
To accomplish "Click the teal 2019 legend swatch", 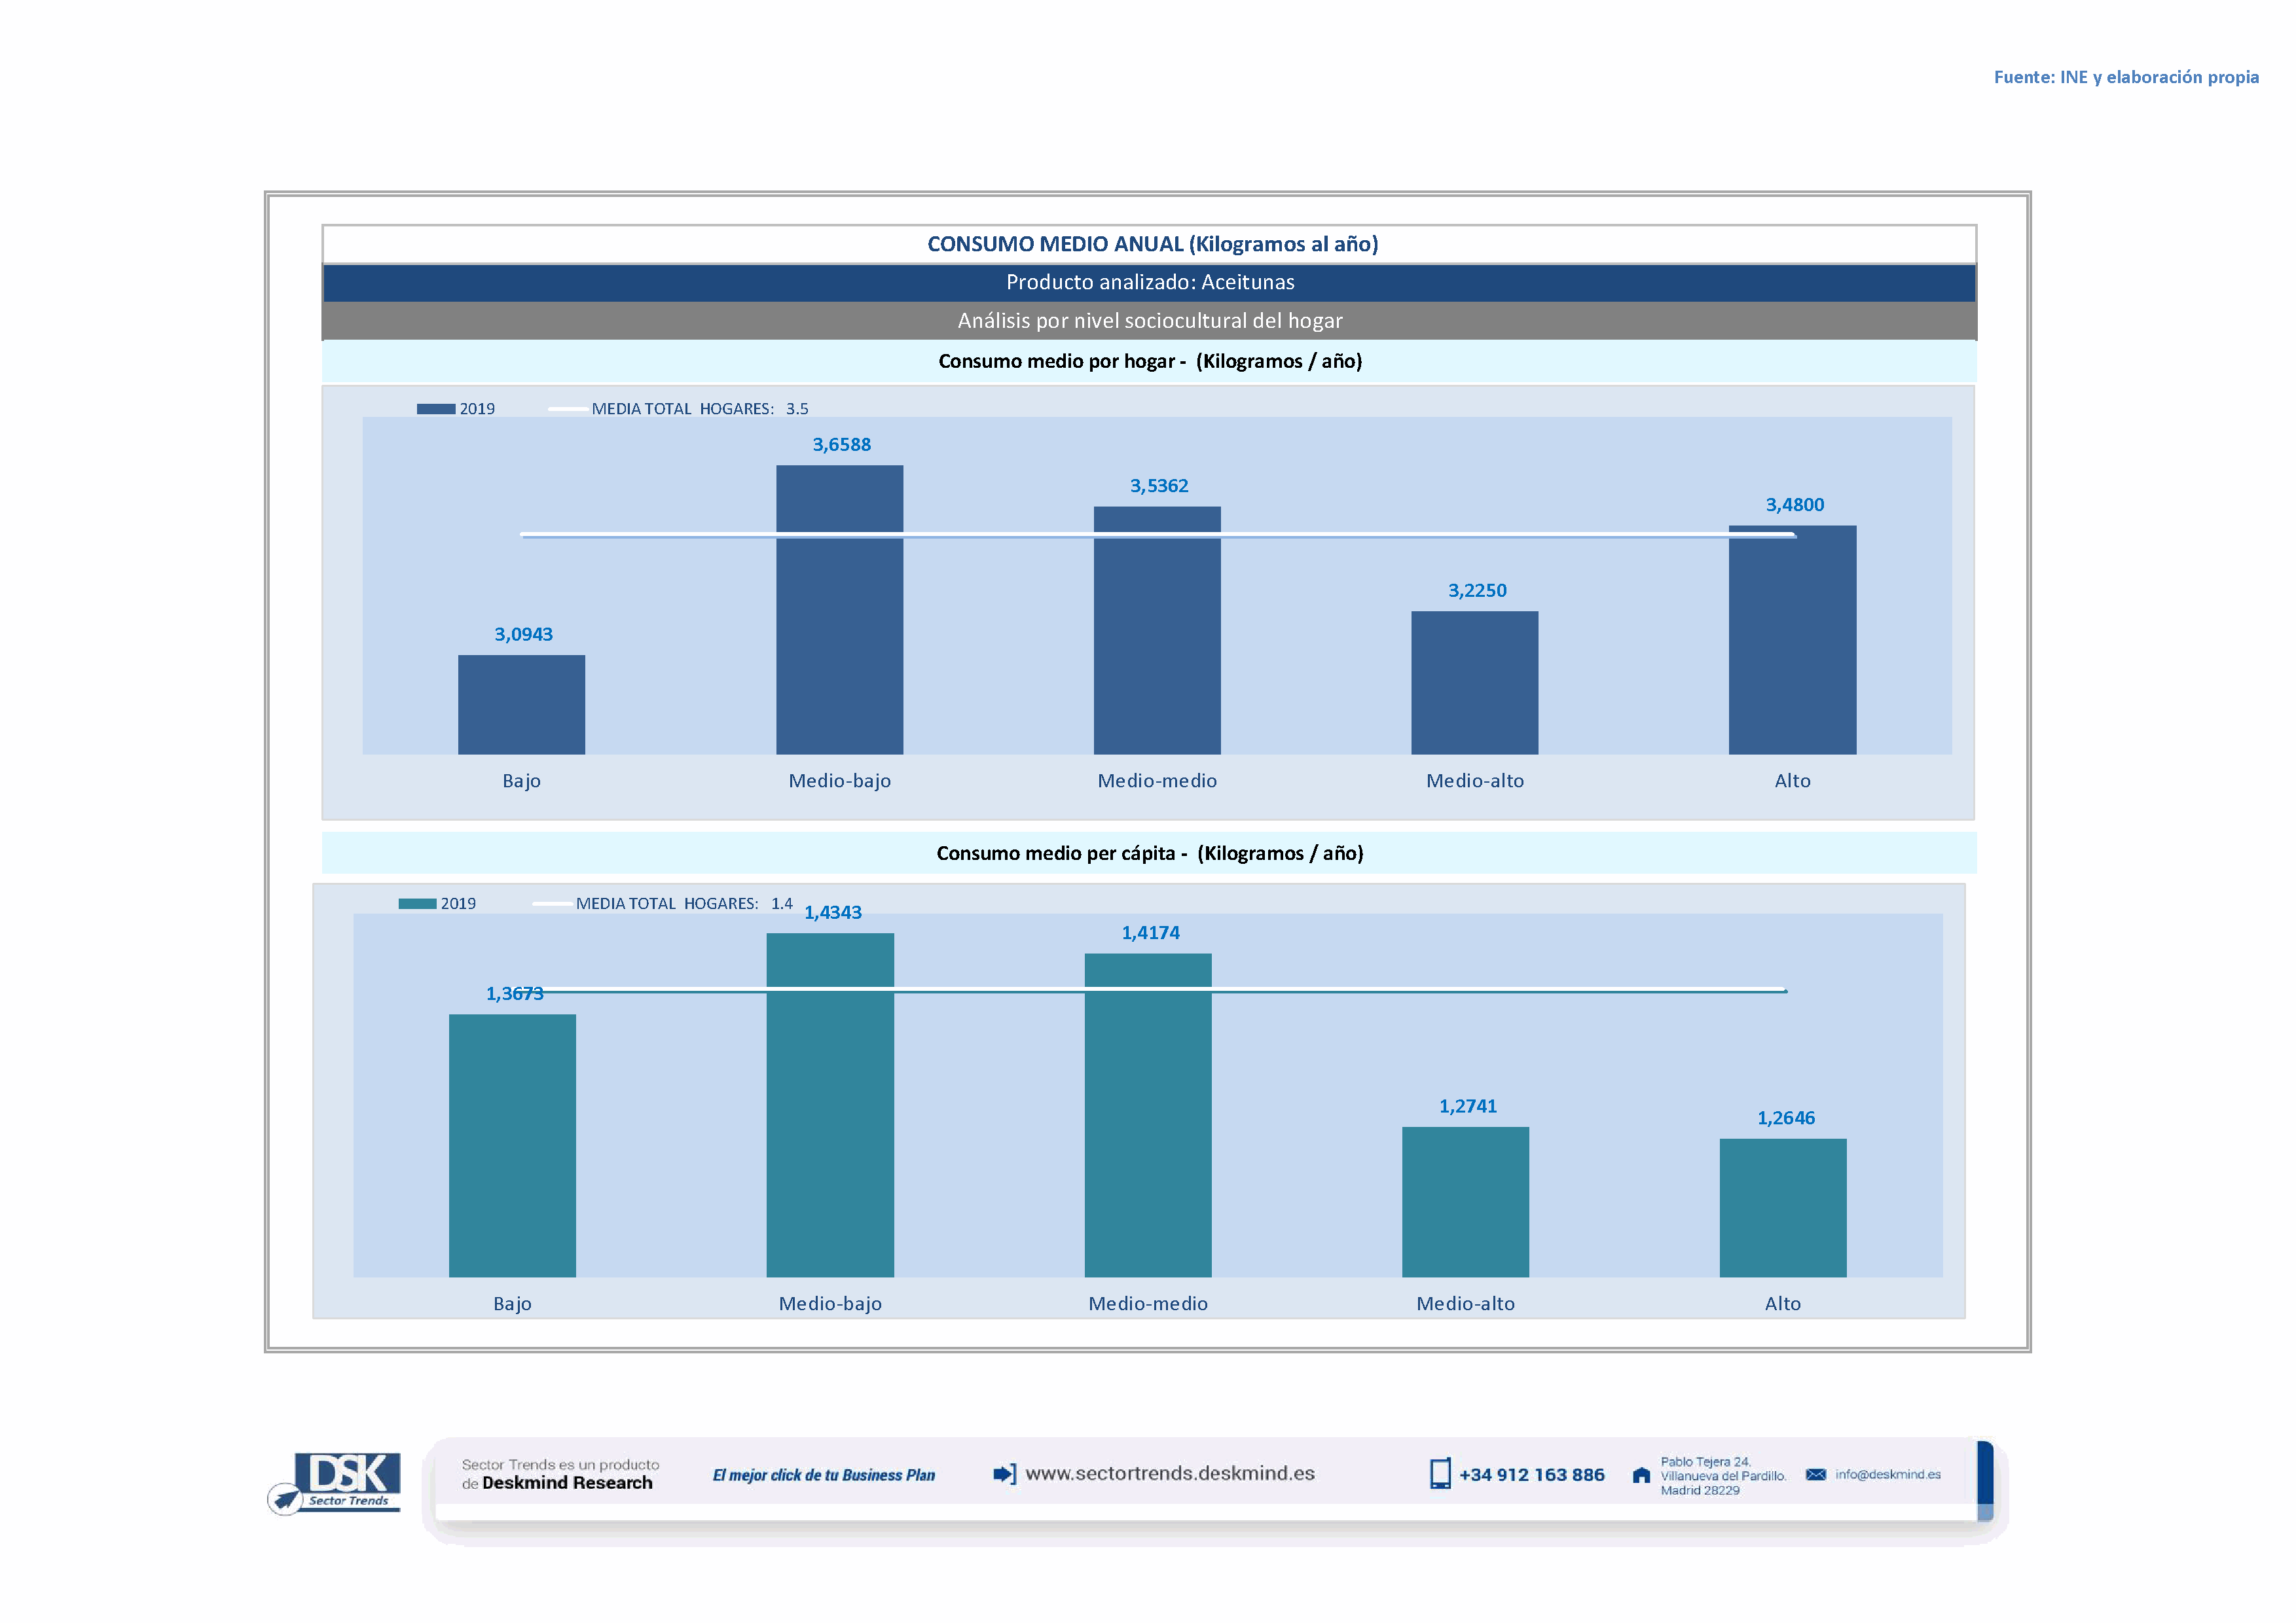I will 417,903.
